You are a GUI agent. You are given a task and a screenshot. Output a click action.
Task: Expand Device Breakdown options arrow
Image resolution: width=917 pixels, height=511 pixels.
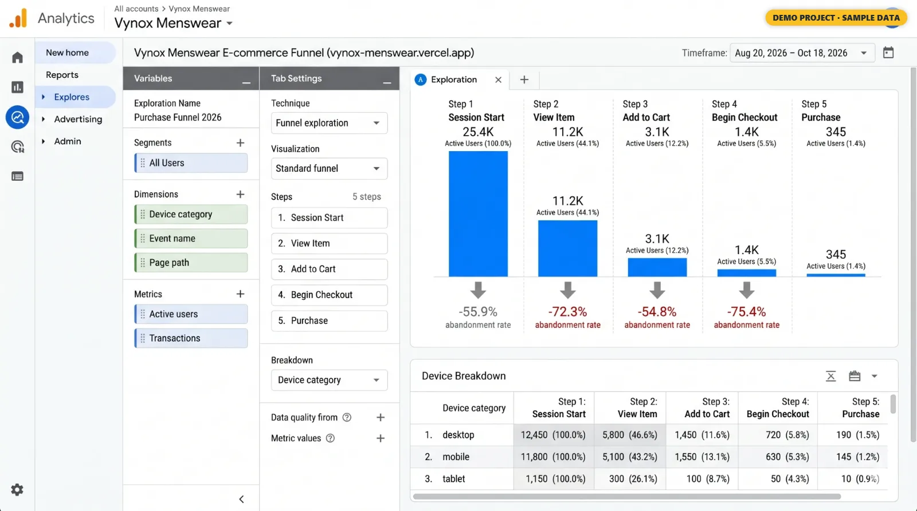pos(874,376)
